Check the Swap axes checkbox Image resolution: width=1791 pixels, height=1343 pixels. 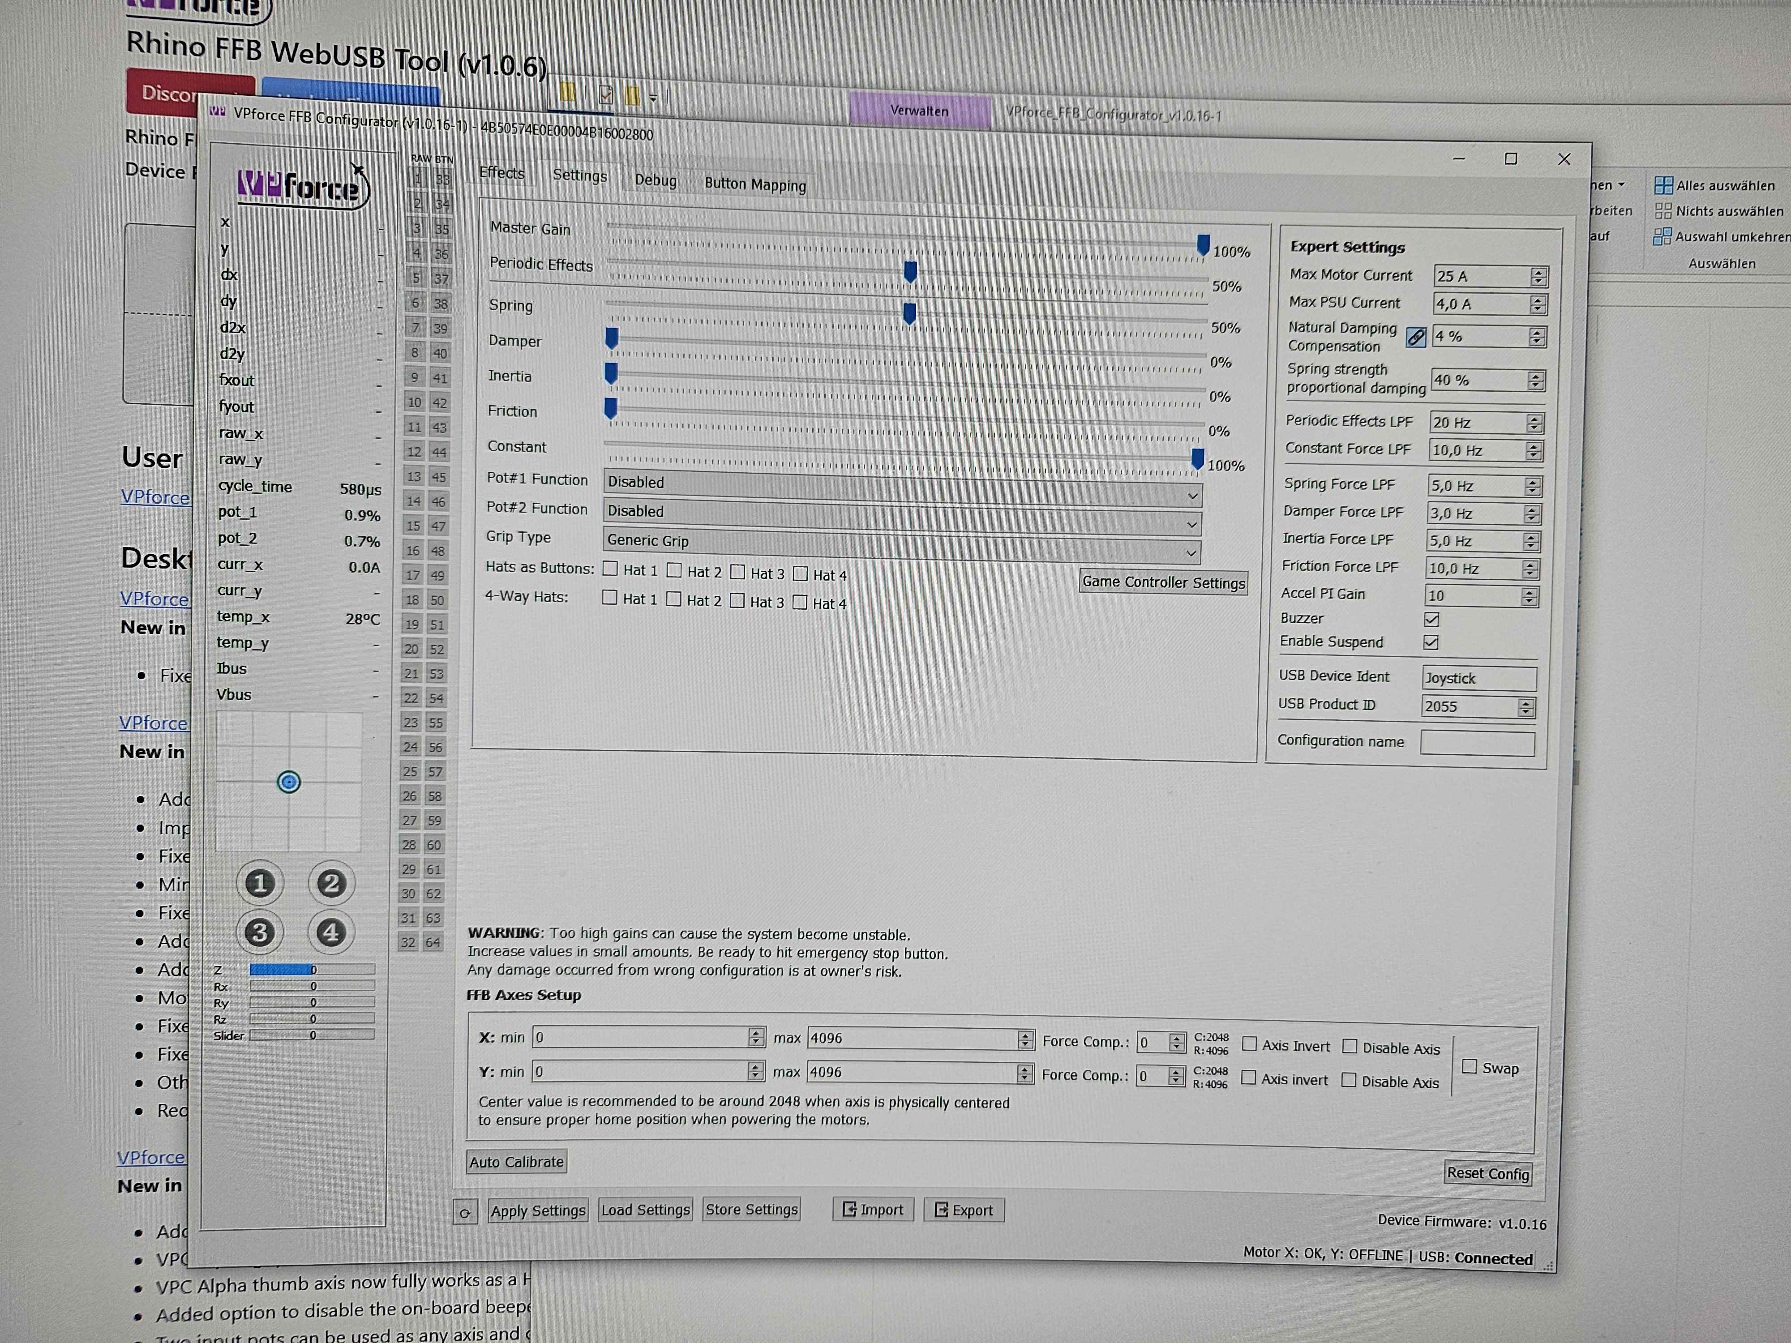[1470, 1067]
